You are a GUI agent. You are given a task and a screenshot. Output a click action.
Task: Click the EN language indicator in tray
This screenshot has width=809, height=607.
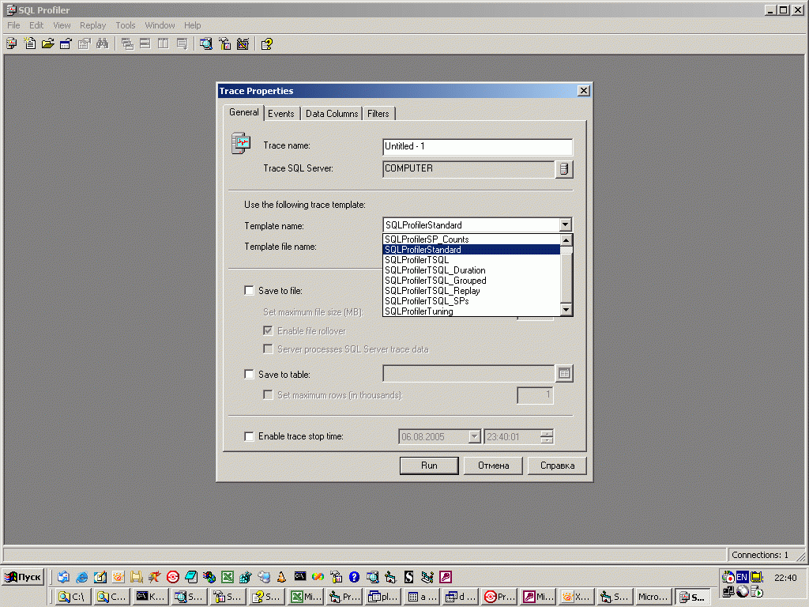click(x=742, y=577)
